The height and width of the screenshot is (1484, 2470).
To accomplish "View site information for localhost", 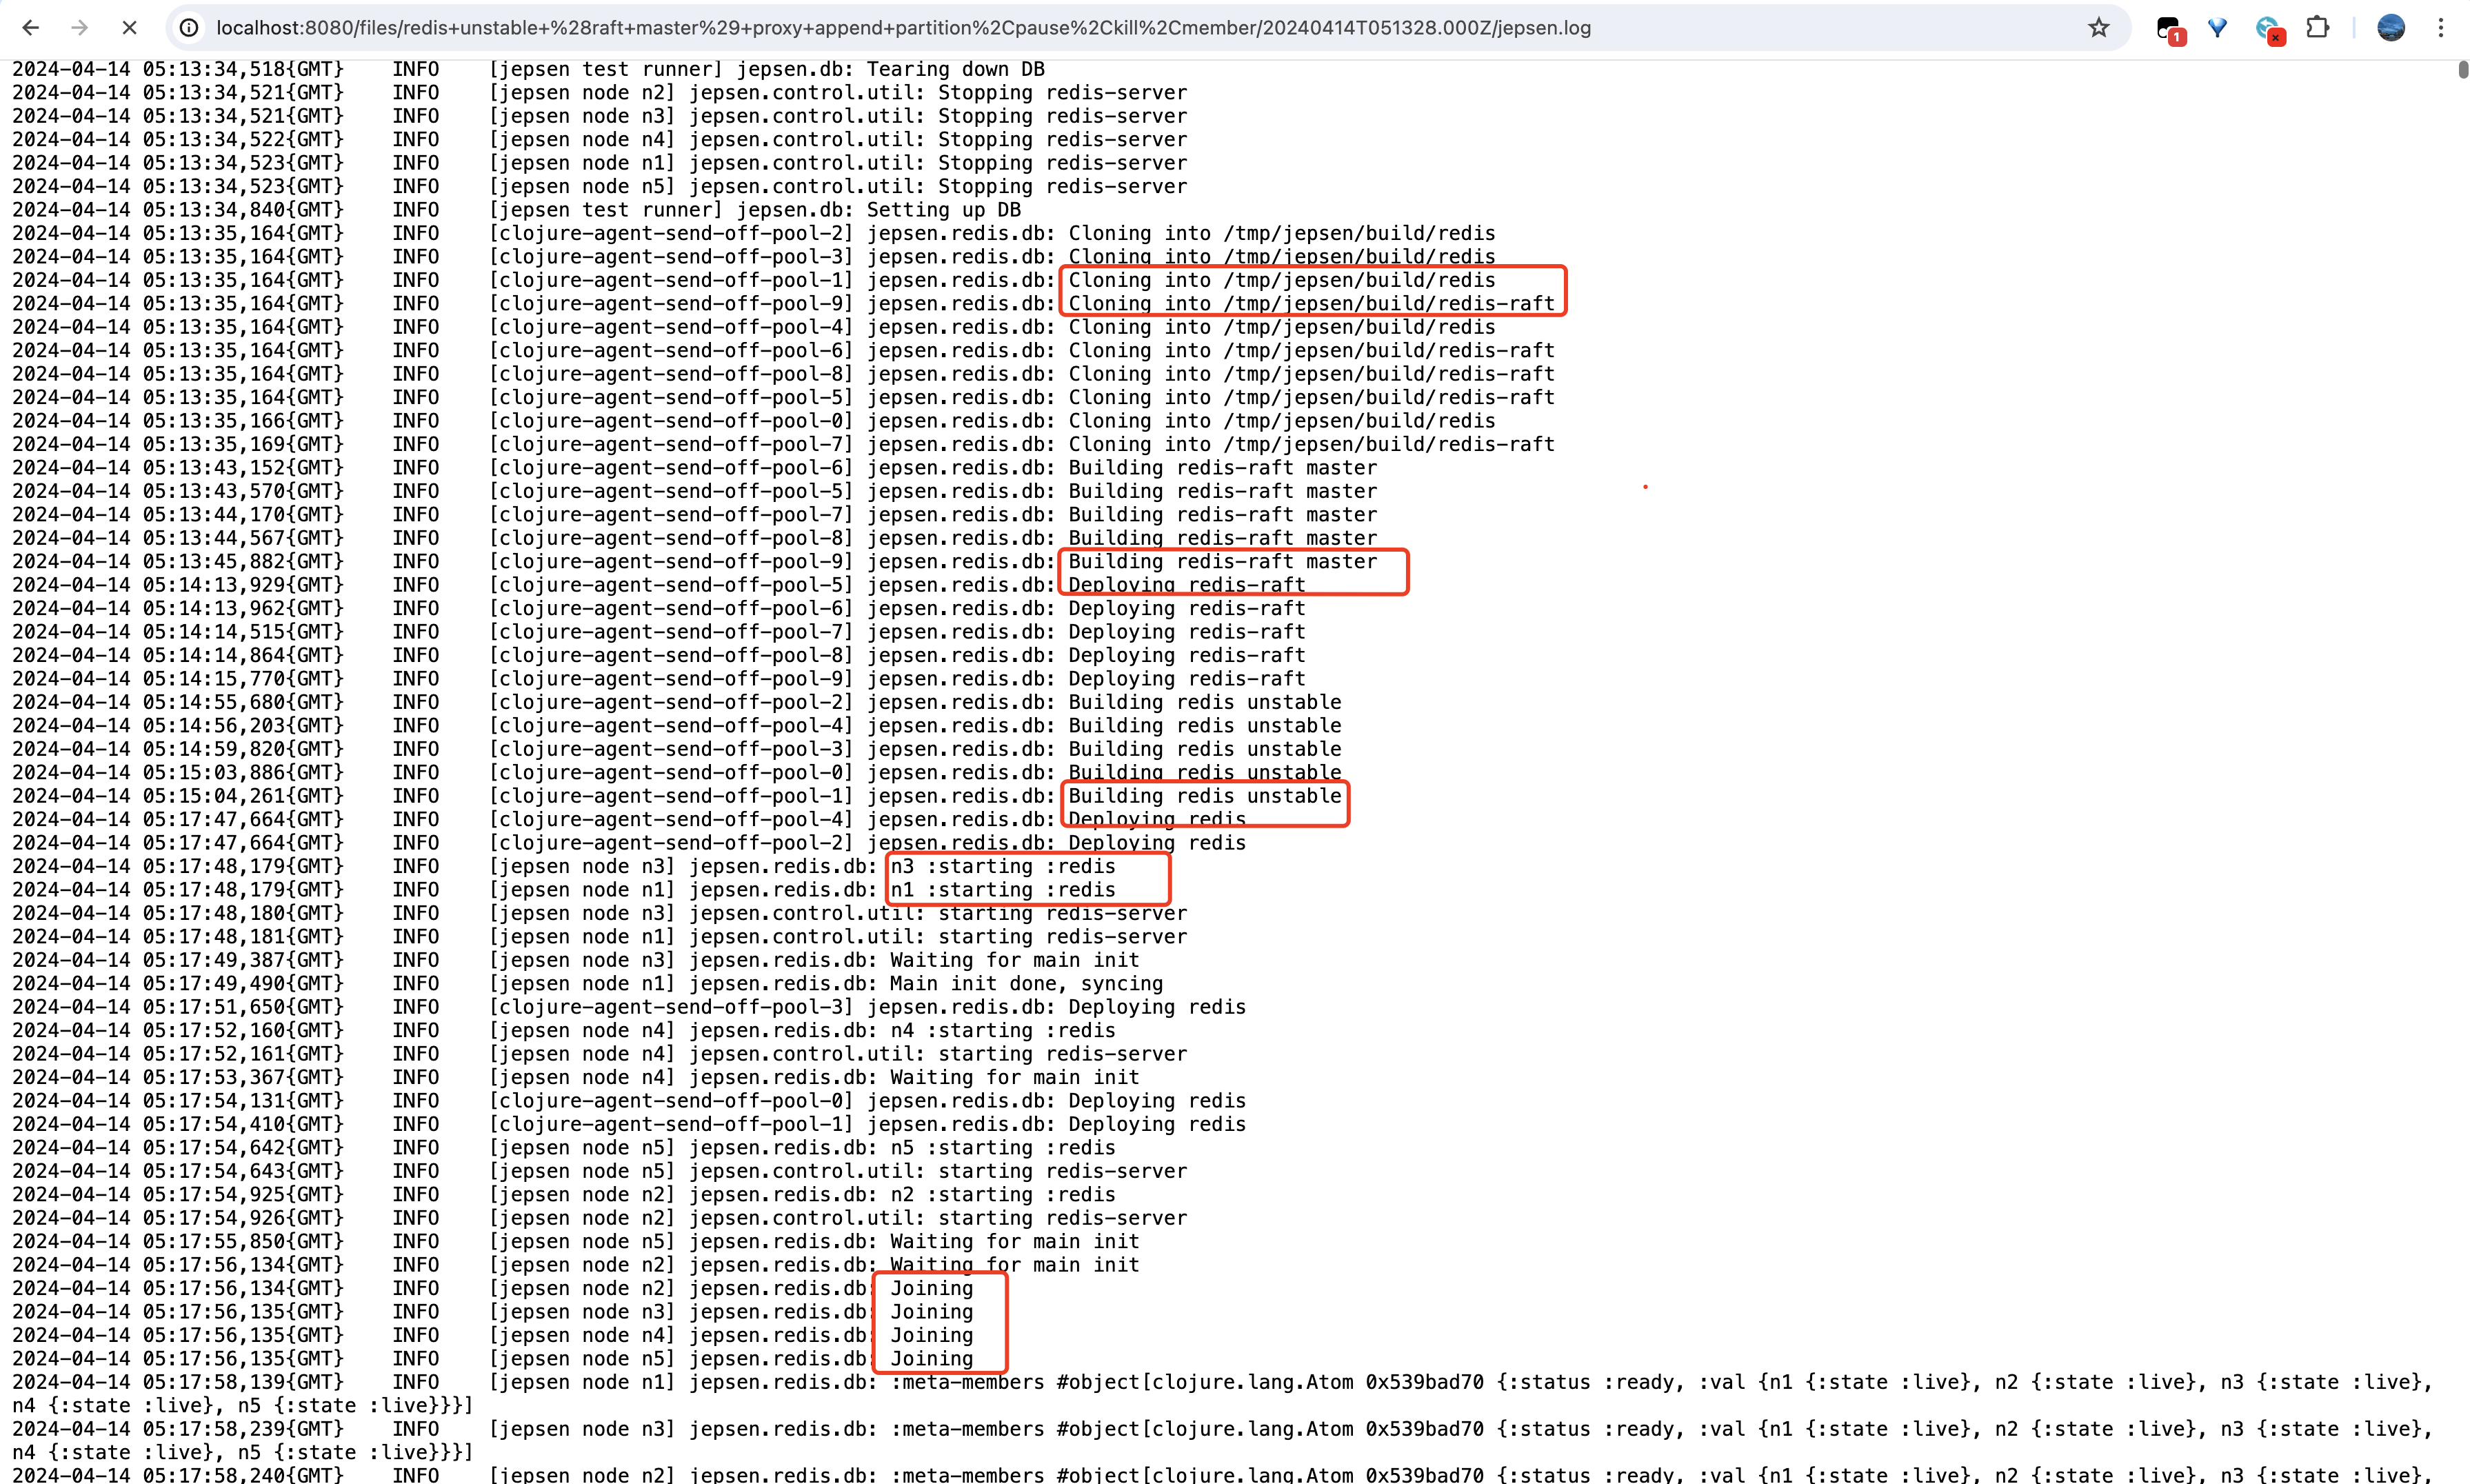I will tap(189, 28).
